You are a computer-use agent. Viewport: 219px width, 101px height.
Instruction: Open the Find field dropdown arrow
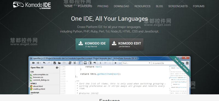coord(149,63)
